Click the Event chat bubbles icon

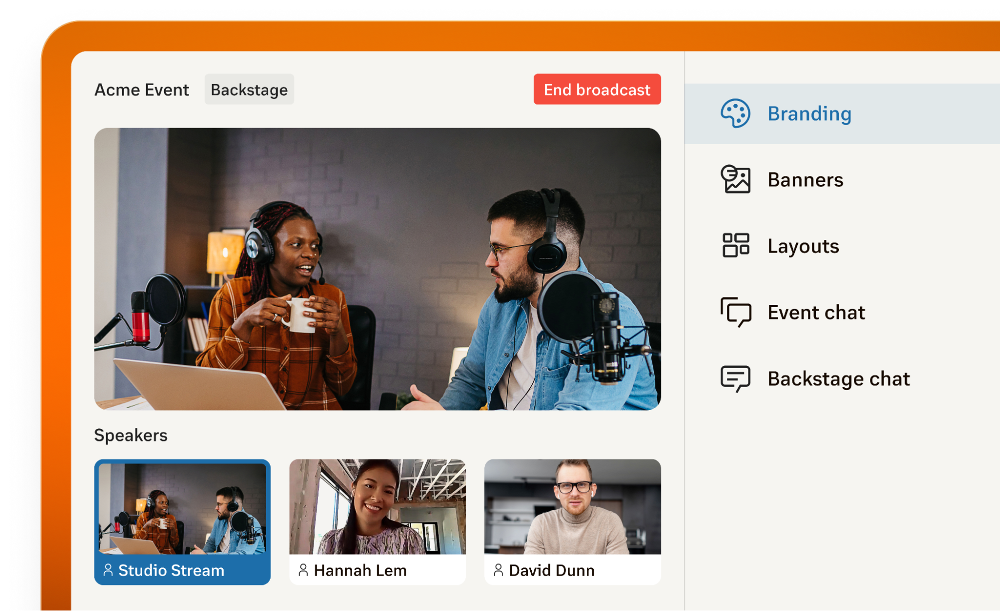click(735, 312)
